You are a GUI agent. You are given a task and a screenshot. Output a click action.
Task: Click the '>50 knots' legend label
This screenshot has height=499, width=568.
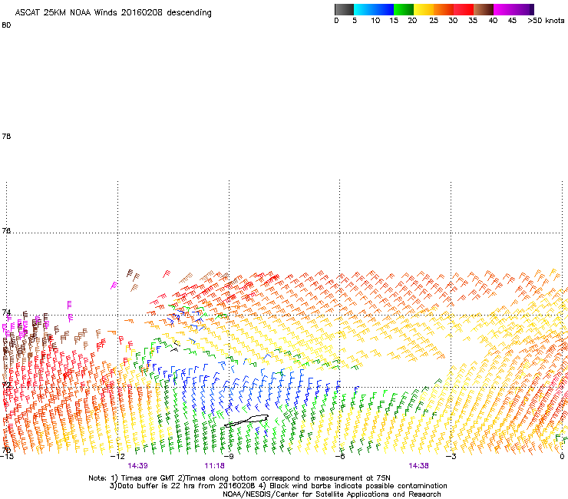click(x=546, y=21)
